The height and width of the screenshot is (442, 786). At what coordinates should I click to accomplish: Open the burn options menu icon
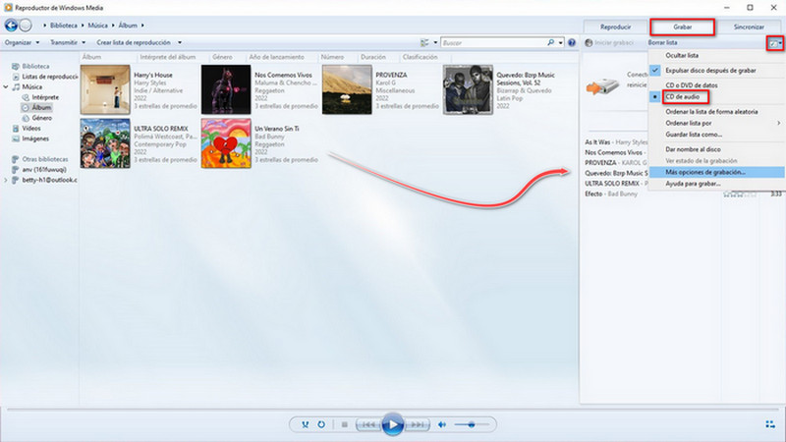pos(774,43)
